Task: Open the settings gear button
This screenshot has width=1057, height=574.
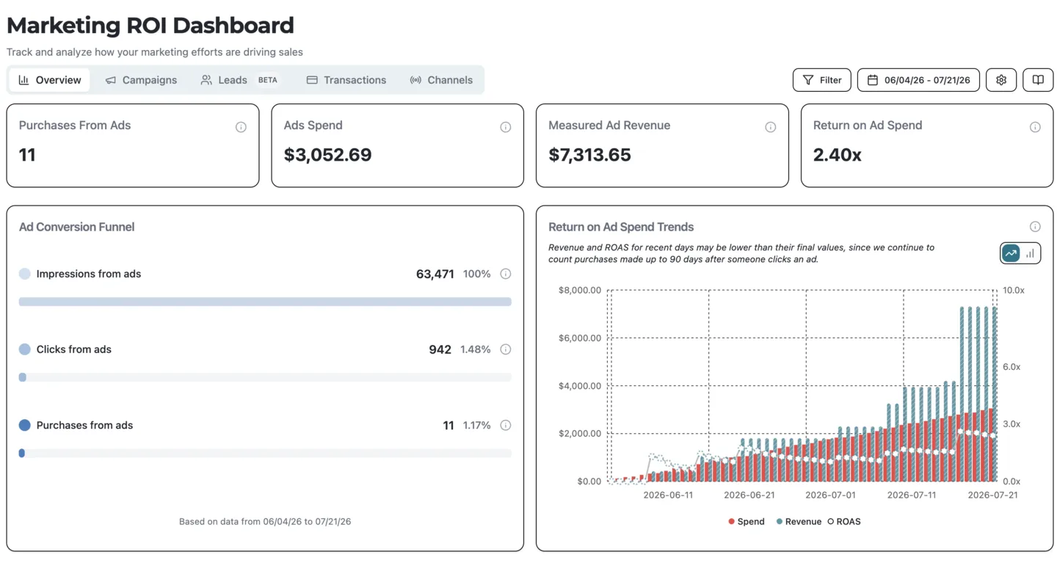Action: pos(1000,80)
